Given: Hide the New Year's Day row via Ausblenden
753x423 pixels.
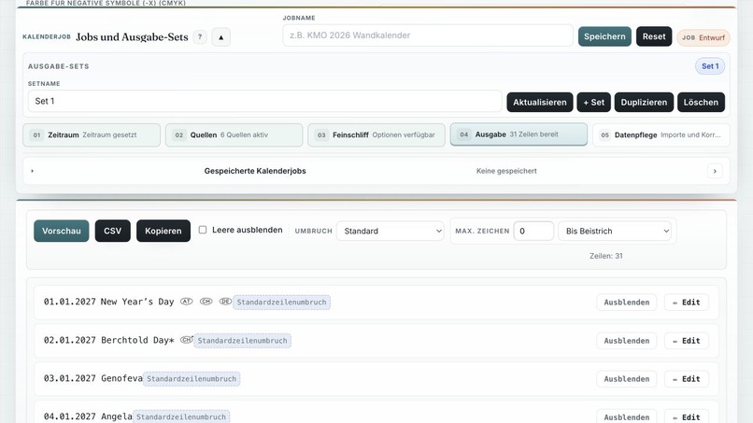Looking at the screenshot, I should click(x=626, y=302).
